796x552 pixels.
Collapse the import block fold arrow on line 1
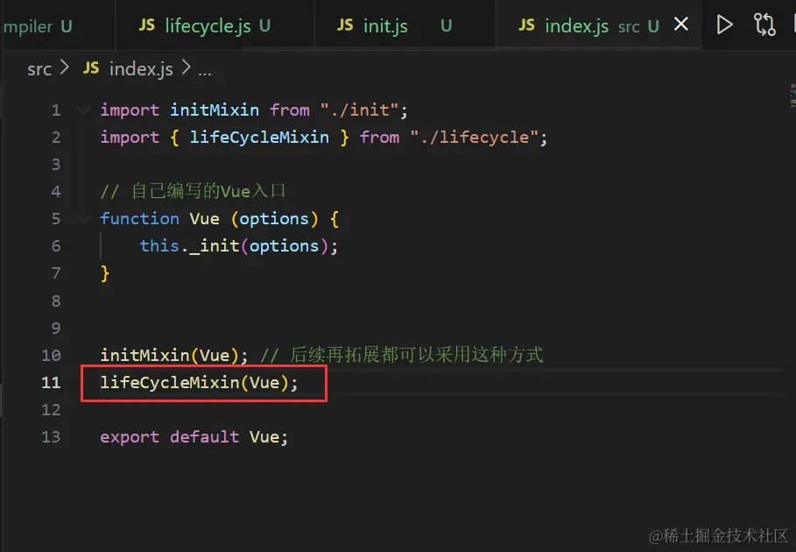[84, 110]
